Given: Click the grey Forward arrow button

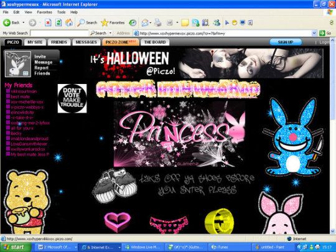Looking at the screenshot, I should pos(32,22).
